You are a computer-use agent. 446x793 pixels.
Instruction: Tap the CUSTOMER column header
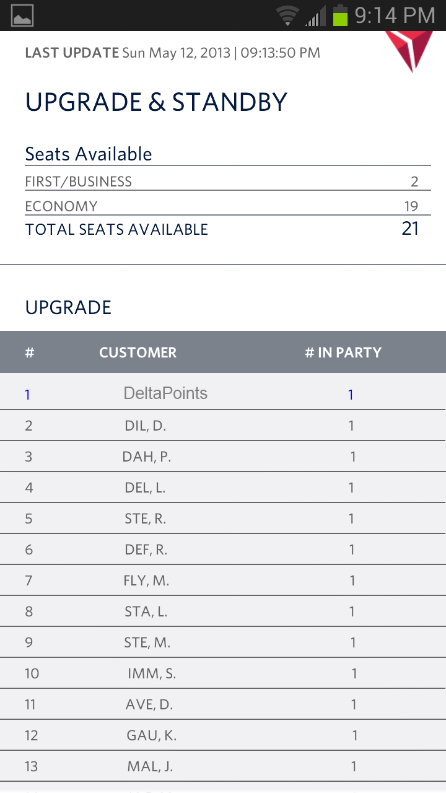pyautogui.click(x=138, y=353)
